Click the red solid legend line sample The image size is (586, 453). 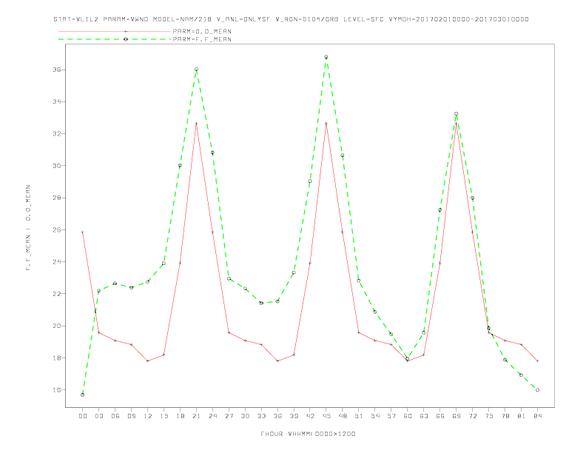(x=115, y=31)
